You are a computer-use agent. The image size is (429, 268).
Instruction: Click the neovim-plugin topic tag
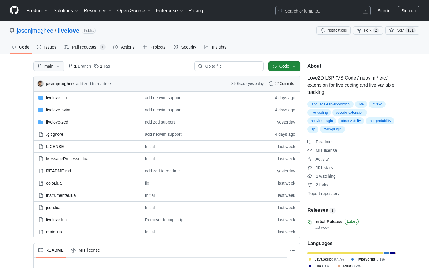pyautogui.click(x=322, y=121)
